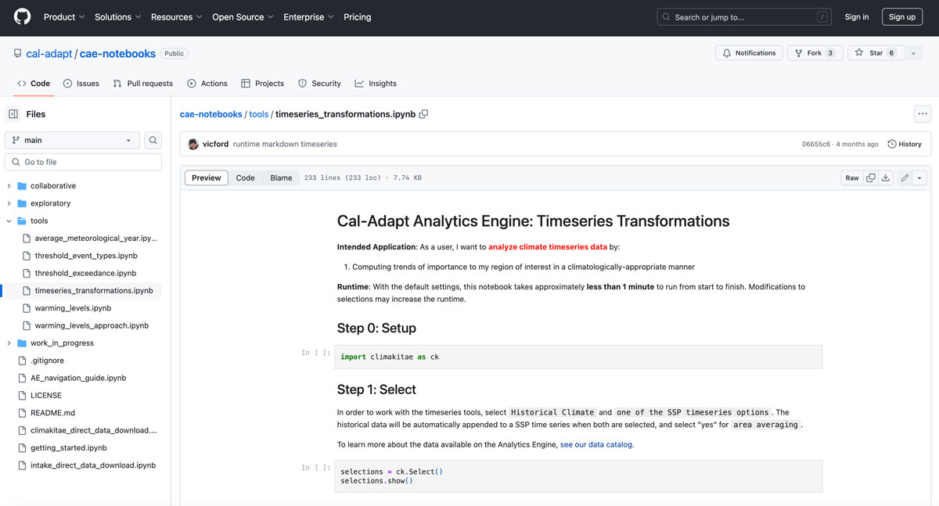Open the Star button's dropdown arrow
939x506 pixels.
pos(912,52)
